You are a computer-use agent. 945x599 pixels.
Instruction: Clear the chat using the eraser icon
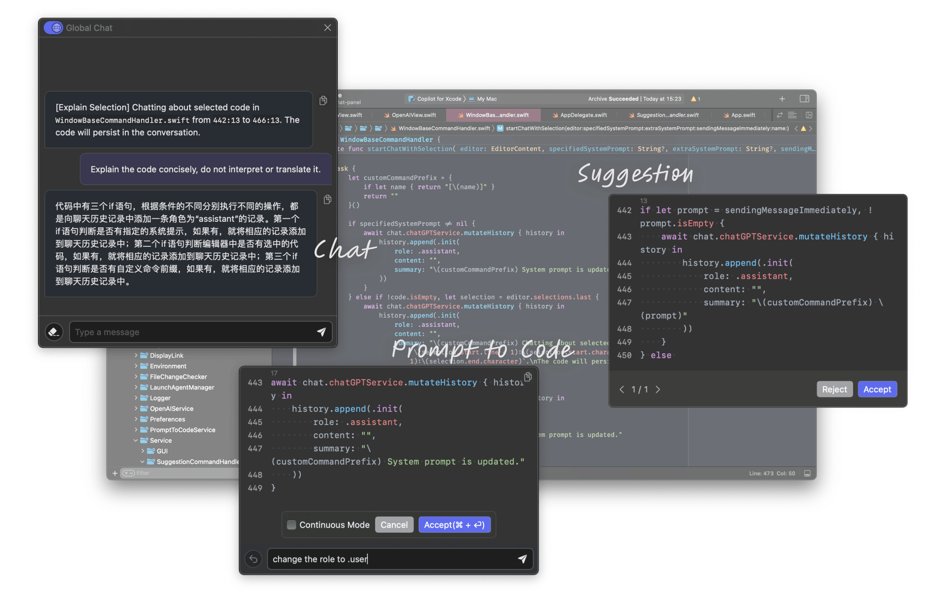tap(54, 332)
